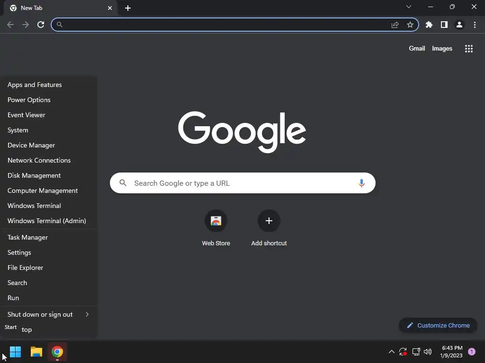The image size is (485, 363).
Task: Open the Extensions puzzle icon
Action: point(429,25)
